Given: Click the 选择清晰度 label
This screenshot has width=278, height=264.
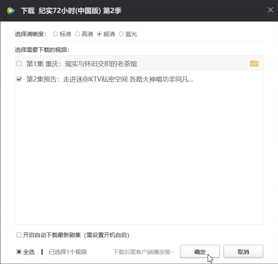Looking at the screenshot, I should (x=30, y=34).
